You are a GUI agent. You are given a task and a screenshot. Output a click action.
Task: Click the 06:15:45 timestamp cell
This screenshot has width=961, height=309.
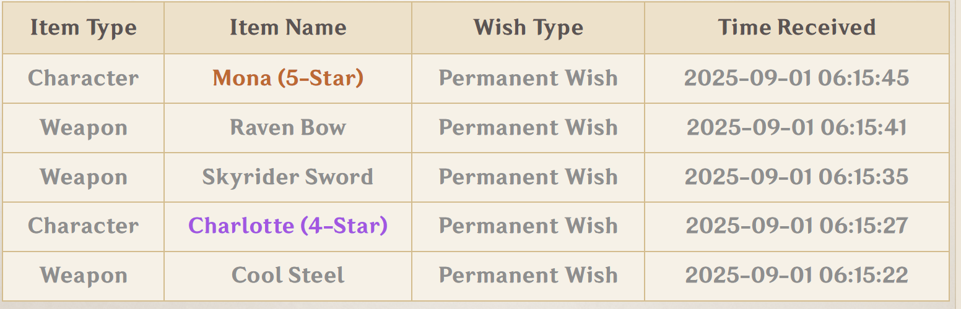pos(797,78)
